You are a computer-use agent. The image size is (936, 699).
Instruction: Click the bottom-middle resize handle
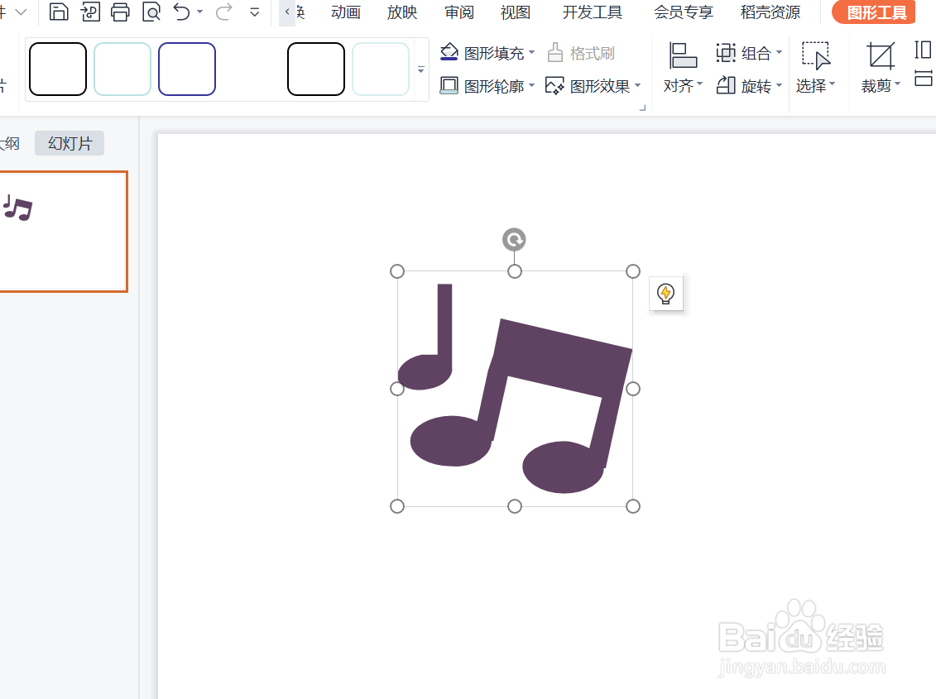pyautogui.click(x=515, y=506)
